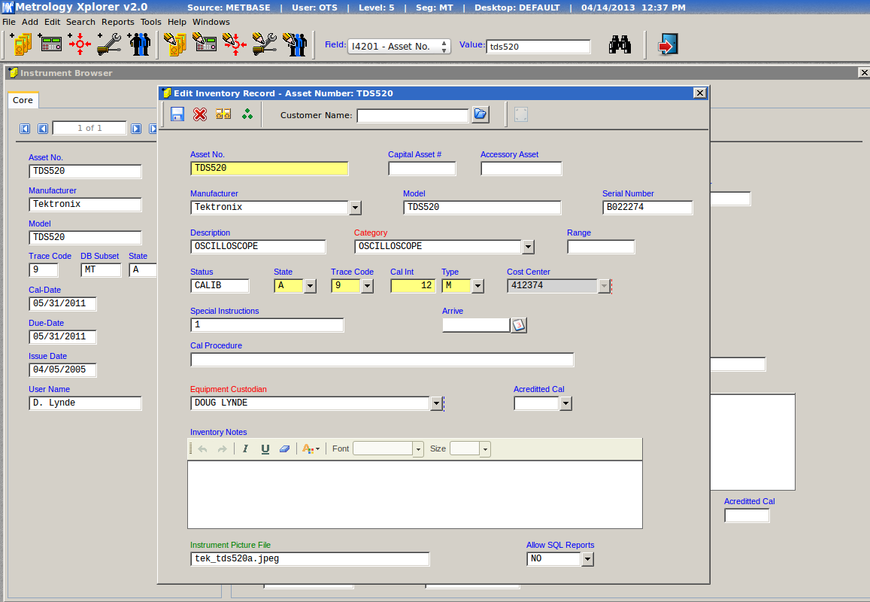
Task: Select the Core tab
Action: 23,100
